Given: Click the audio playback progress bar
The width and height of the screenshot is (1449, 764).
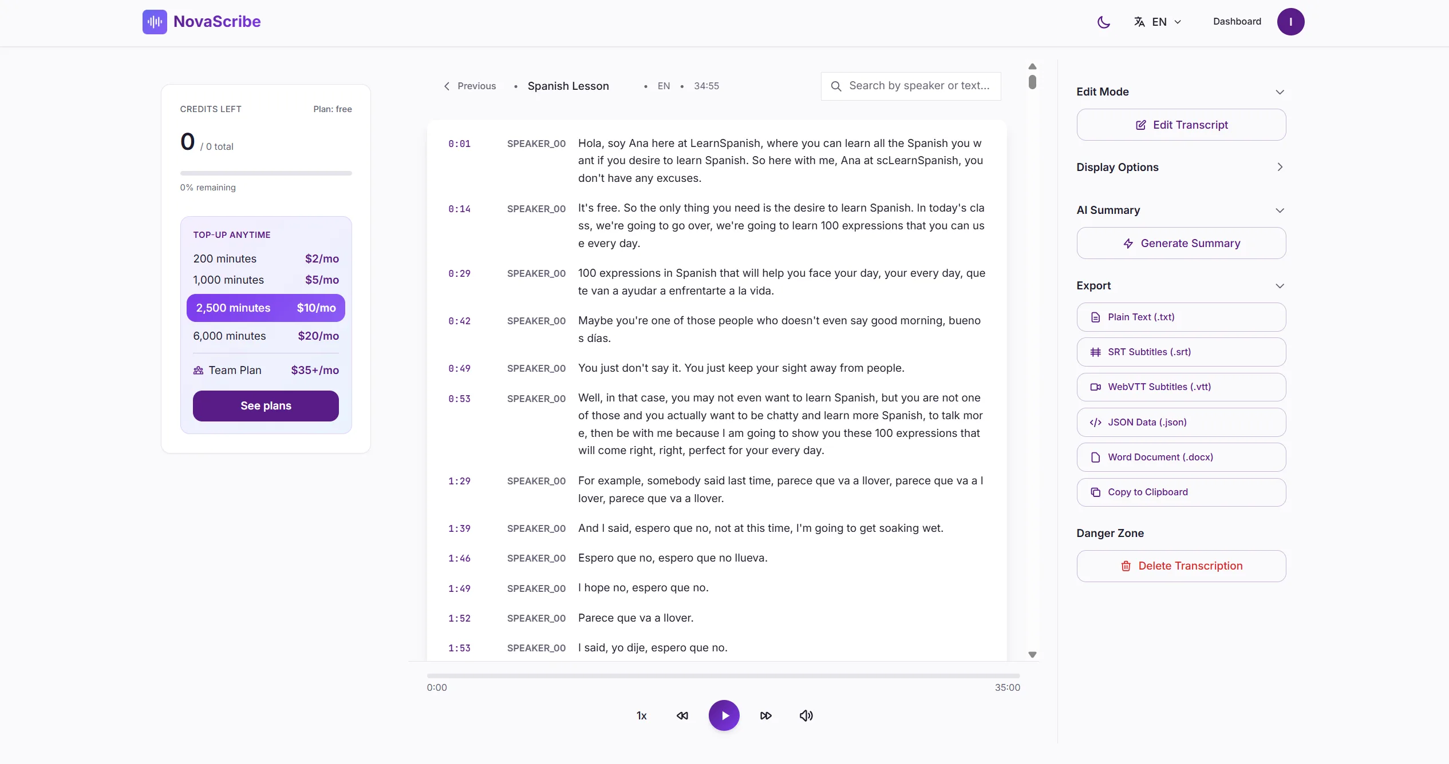Looking at the screenshot, I should click(x=723, y=675).
